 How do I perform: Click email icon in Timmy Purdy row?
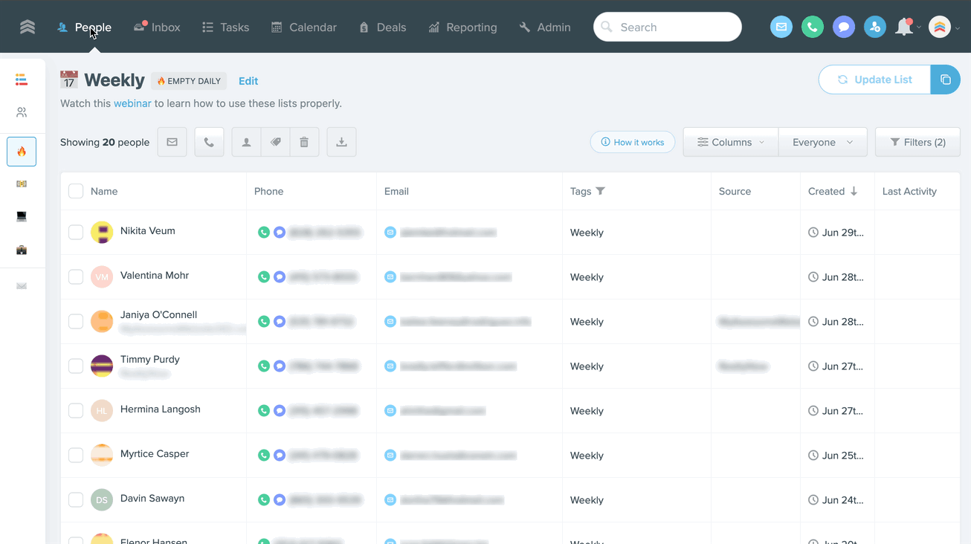[390, 366]
